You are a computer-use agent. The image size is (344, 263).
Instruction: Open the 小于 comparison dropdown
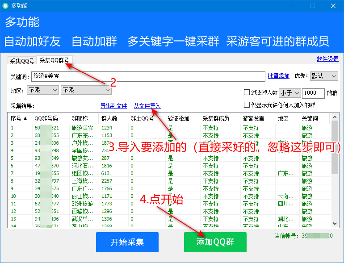pos(289,93)
